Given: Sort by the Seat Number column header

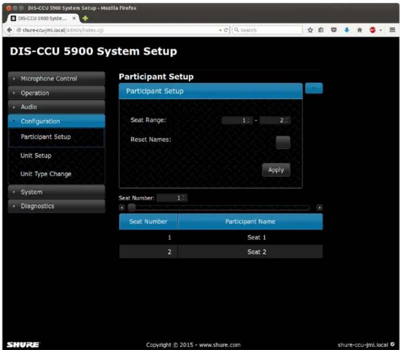Looking at the screenshot, I should 148,222.
